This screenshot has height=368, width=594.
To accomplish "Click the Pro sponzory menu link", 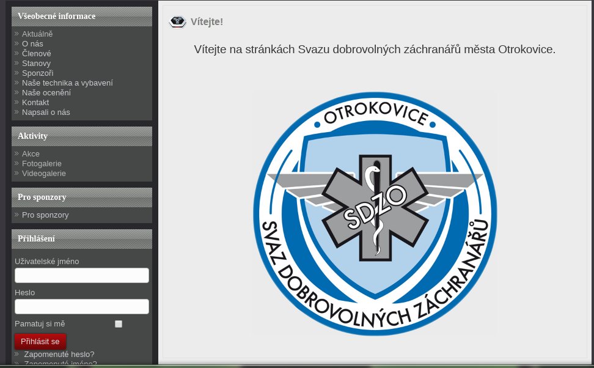I will [x=45, y=215].
